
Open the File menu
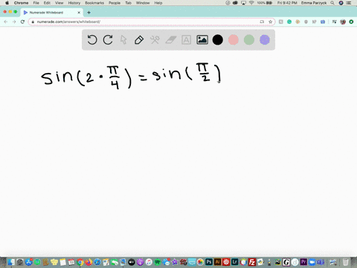click(x=36, y=3)
